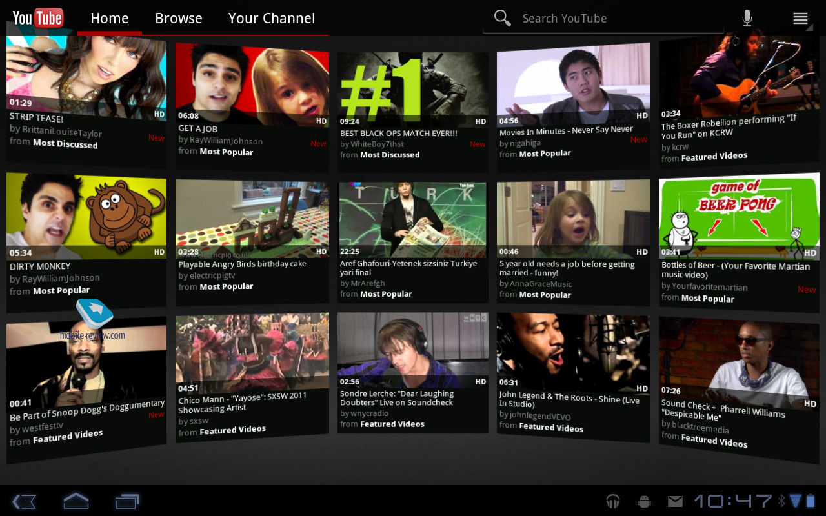Switch to the Browse tab
The image size is (826, 516).
point(179,18)
